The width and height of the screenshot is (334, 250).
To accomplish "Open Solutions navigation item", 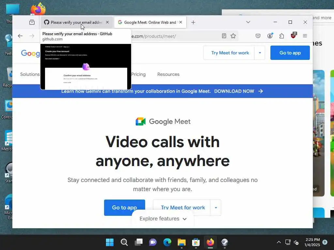I will [x=30, y=74].
